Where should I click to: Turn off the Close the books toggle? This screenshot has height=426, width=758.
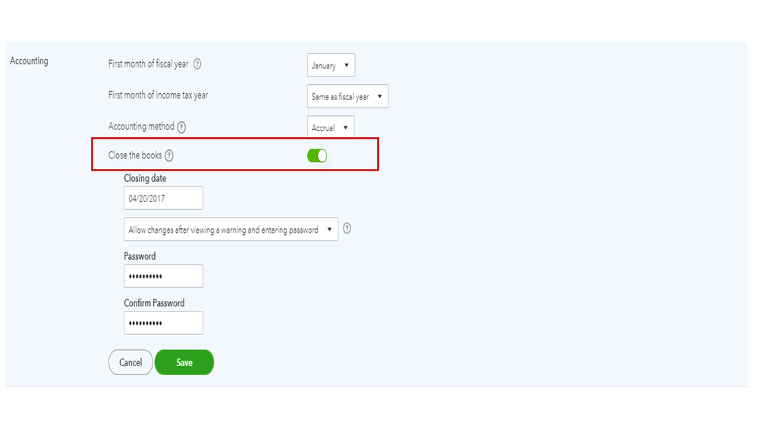(x=317, y=155)
